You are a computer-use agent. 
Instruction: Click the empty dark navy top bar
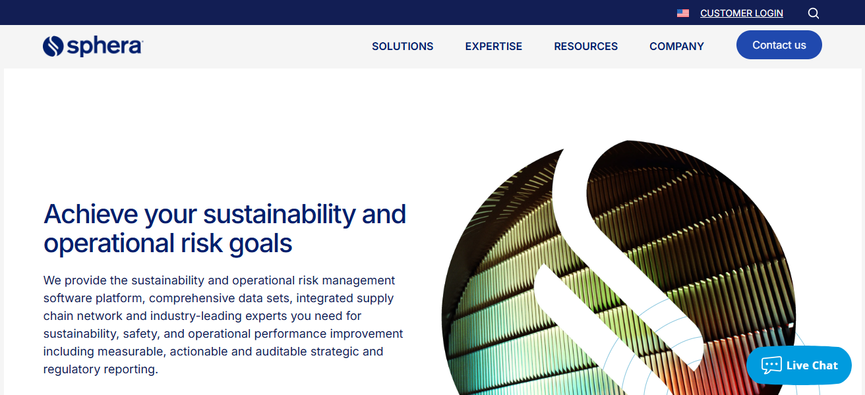[x=330, y=13]
